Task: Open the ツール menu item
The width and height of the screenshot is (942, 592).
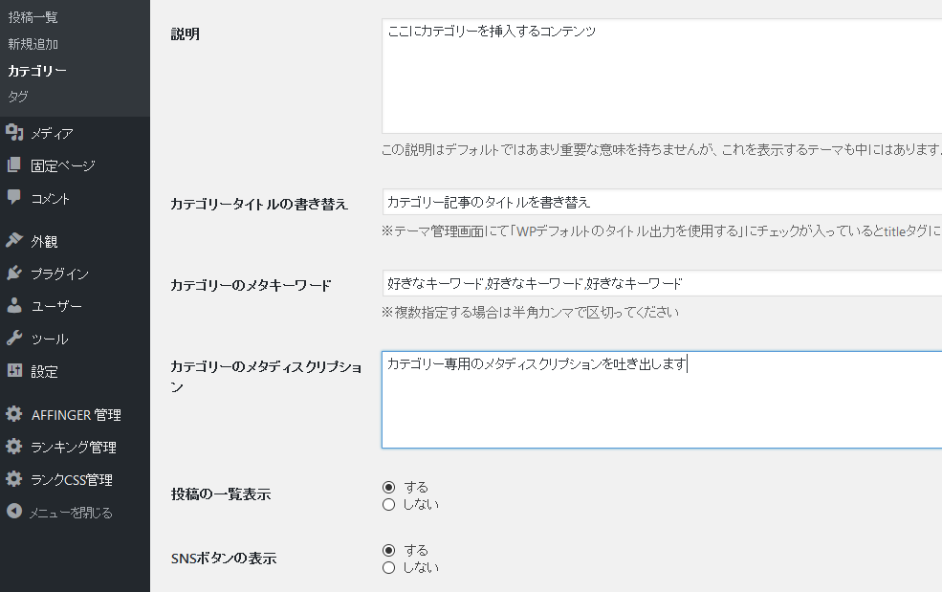Action: click(x=50, y=339)
